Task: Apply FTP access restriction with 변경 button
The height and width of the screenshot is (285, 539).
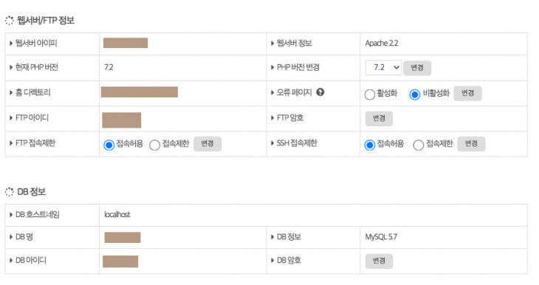Action: tap(207, 144)
